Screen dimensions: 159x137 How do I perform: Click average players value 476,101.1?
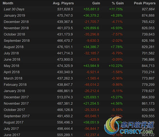65,47
